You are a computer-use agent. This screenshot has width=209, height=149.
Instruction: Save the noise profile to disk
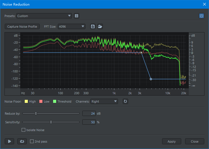click(93, 27)
